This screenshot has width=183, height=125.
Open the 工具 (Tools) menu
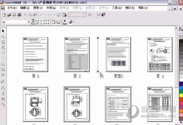(117, 8)
